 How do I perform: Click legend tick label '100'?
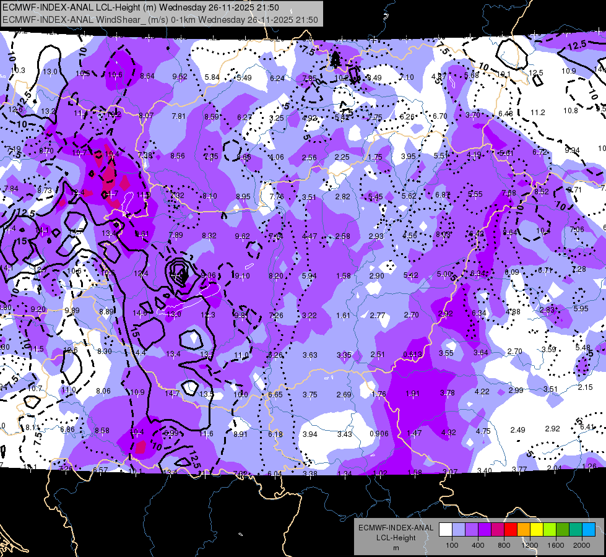pyautogui.click(x=452, y=545)
